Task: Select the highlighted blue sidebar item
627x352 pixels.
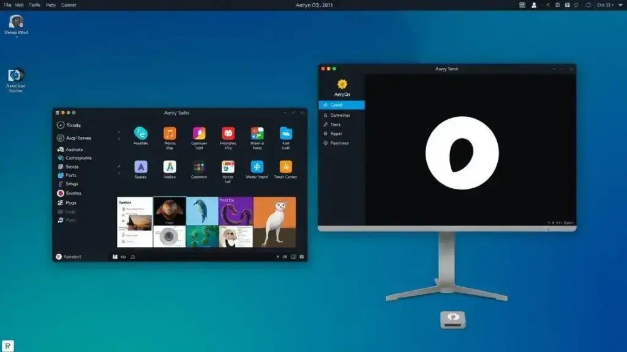Action: click(342, 105)
